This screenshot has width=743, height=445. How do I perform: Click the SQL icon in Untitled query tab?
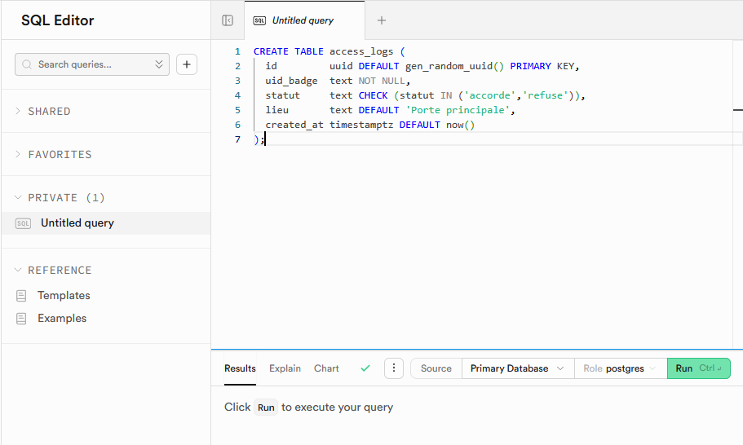[x=259, y=20]
